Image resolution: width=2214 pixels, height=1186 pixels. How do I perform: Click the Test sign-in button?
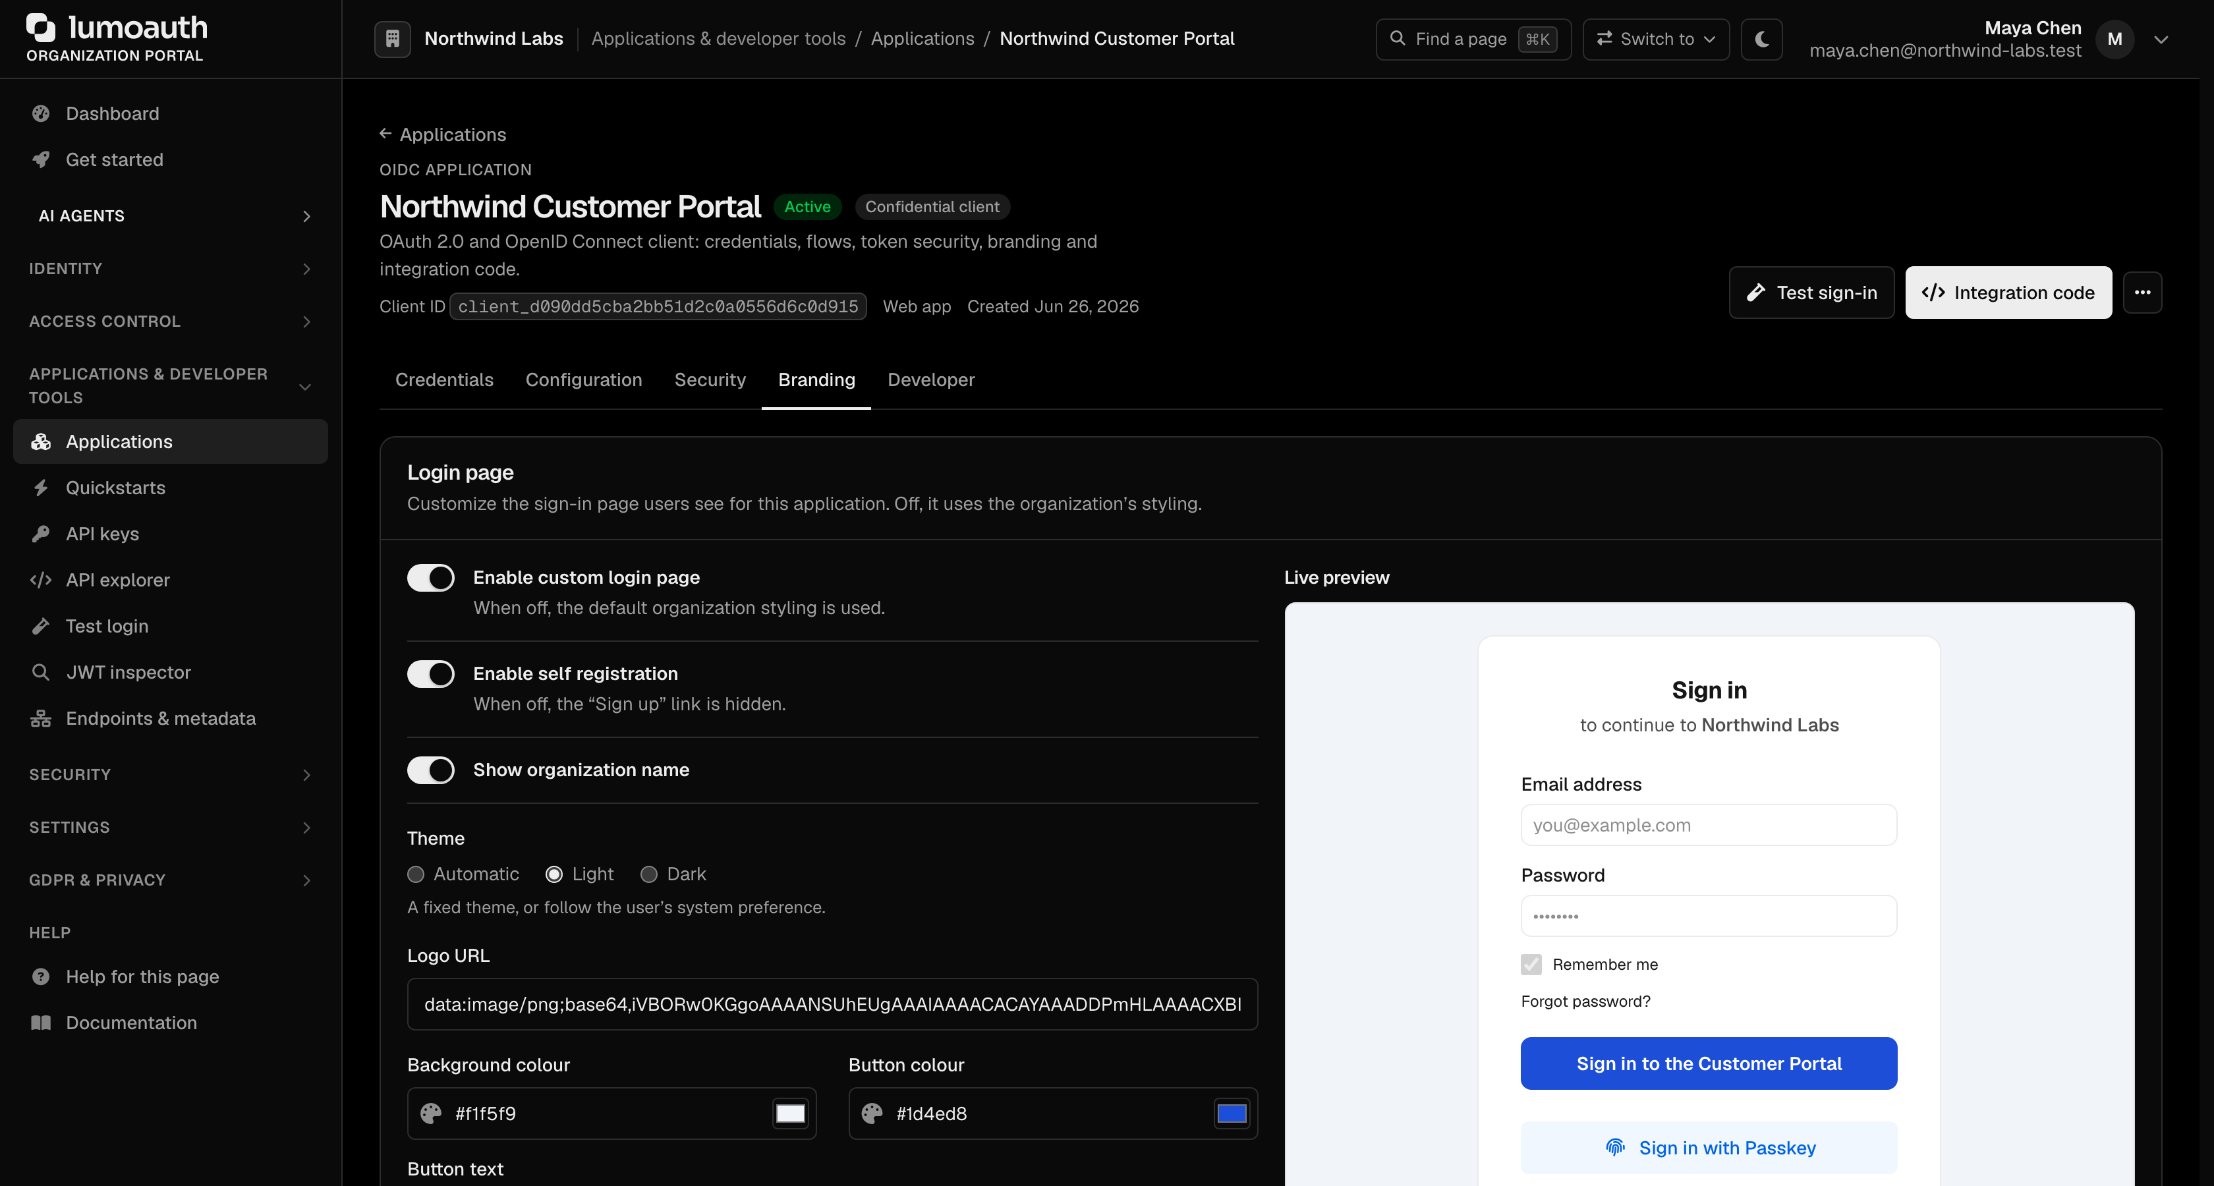tap(1811, 292)
